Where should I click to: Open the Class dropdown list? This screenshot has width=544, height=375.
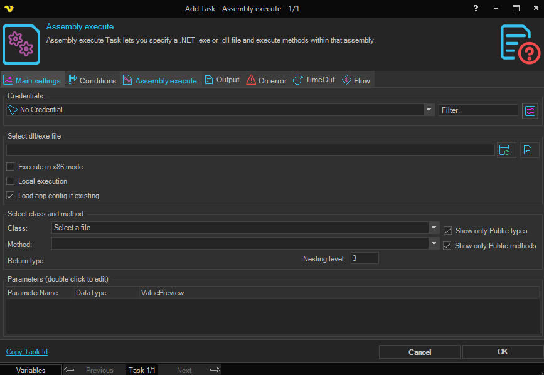pos(434,228)
